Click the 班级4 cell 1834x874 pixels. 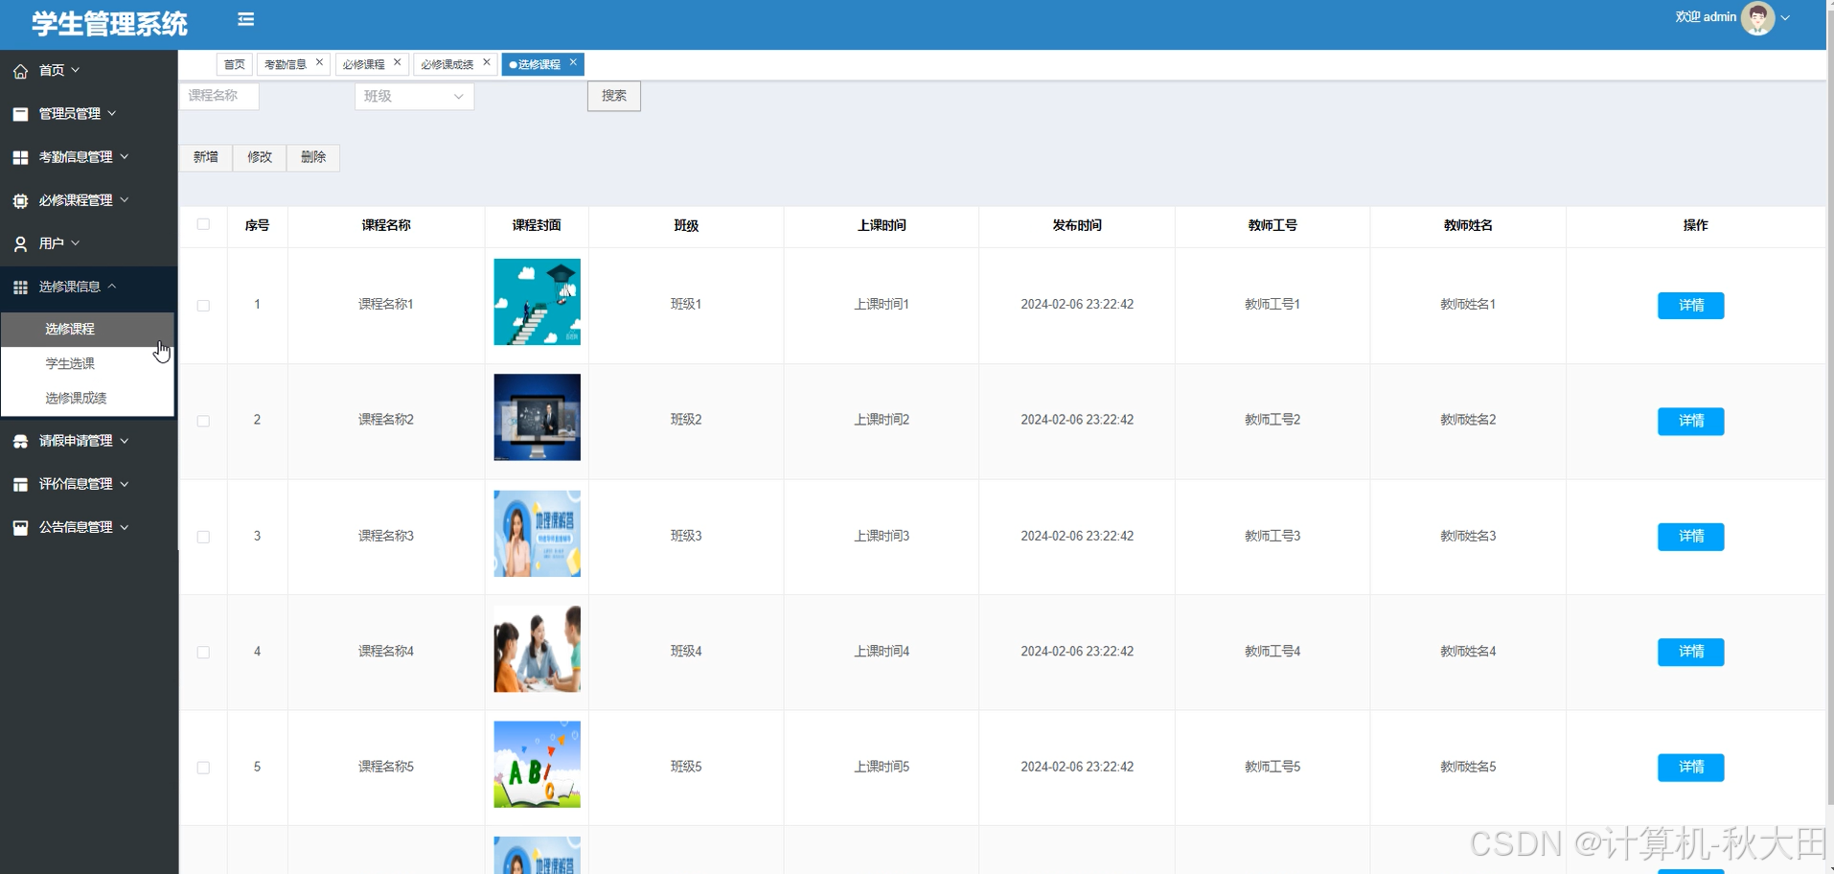coord(686,651)
